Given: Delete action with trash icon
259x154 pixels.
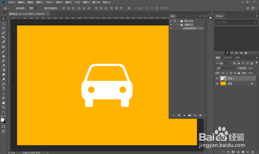Looking at the screenshot, I should (200, 115).
